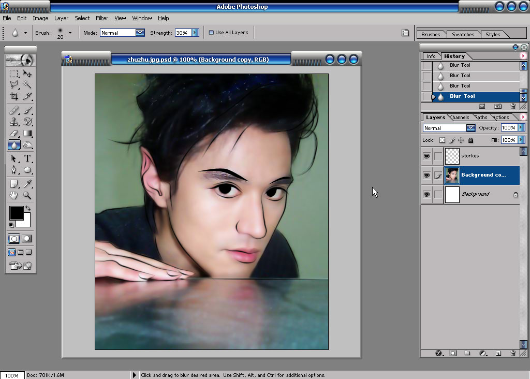530x379 pixels.
Task: Toggle lock image pixels brush icon
Action: pyautogui.click(x=452, y=140)
